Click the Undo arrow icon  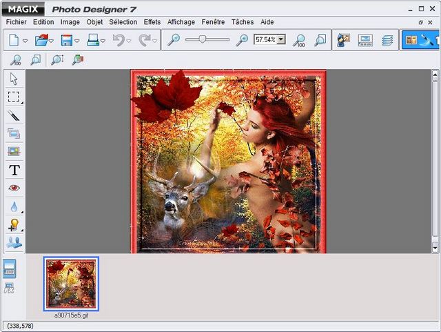click(x=119, y=40)
